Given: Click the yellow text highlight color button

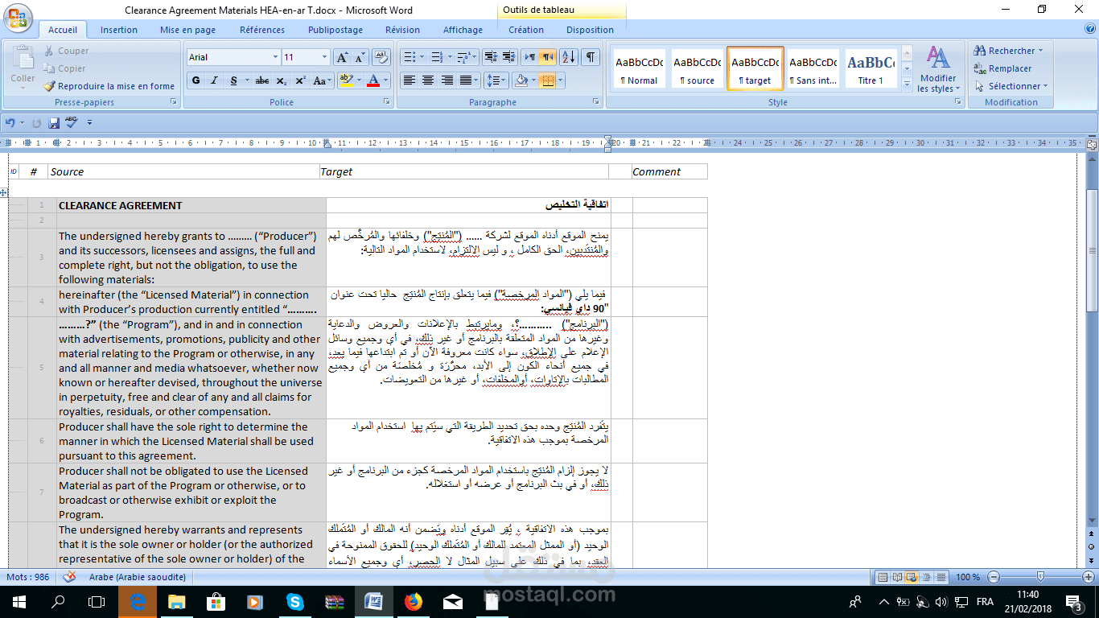Looking at the screenshot, I should 346,80.
